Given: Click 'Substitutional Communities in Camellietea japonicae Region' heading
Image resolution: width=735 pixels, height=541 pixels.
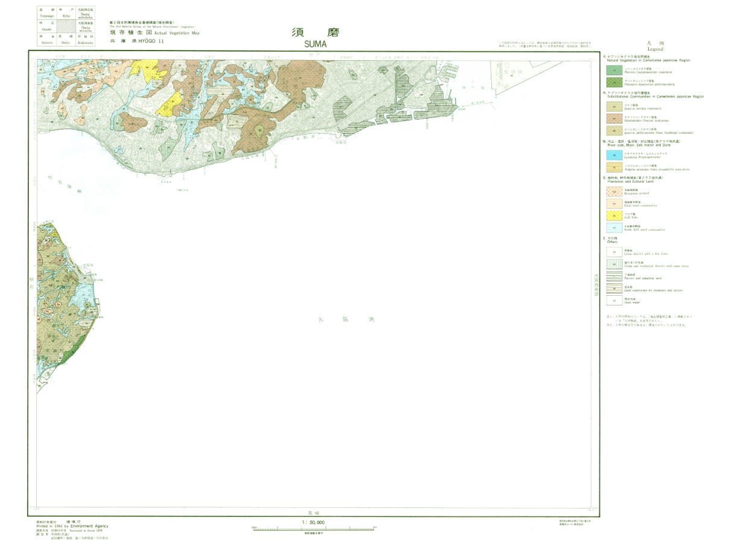Looking at the screenshot, I should (x=655, y=96).
